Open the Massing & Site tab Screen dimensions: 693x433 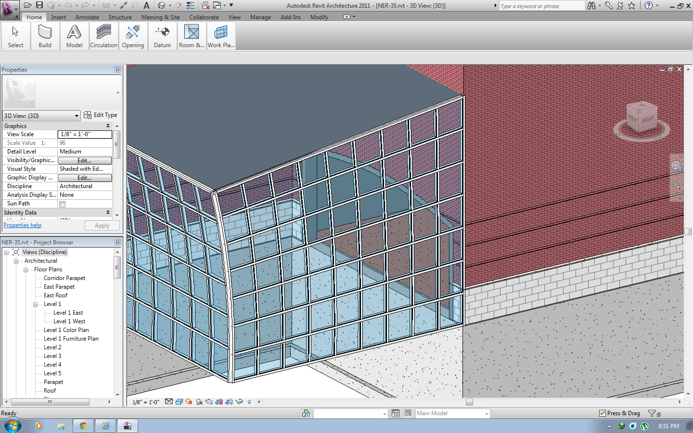click(160, 17)
